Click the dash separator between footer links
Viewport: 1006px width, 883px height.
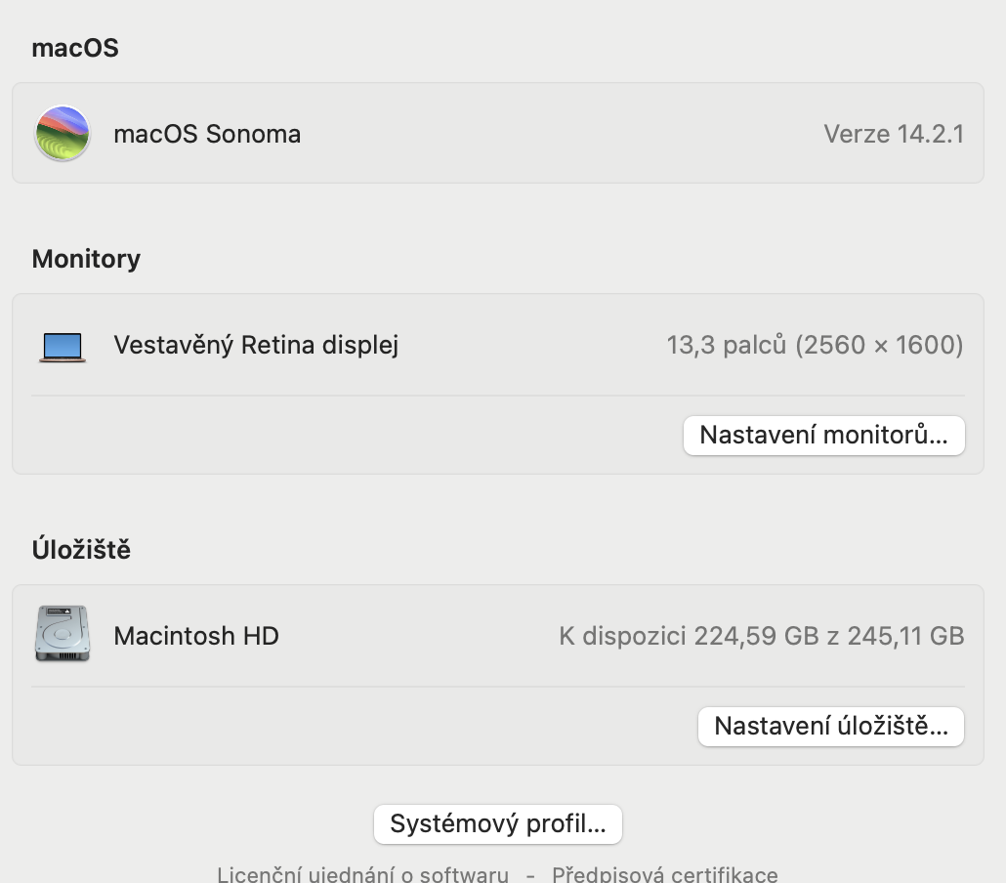coord(530,874)
